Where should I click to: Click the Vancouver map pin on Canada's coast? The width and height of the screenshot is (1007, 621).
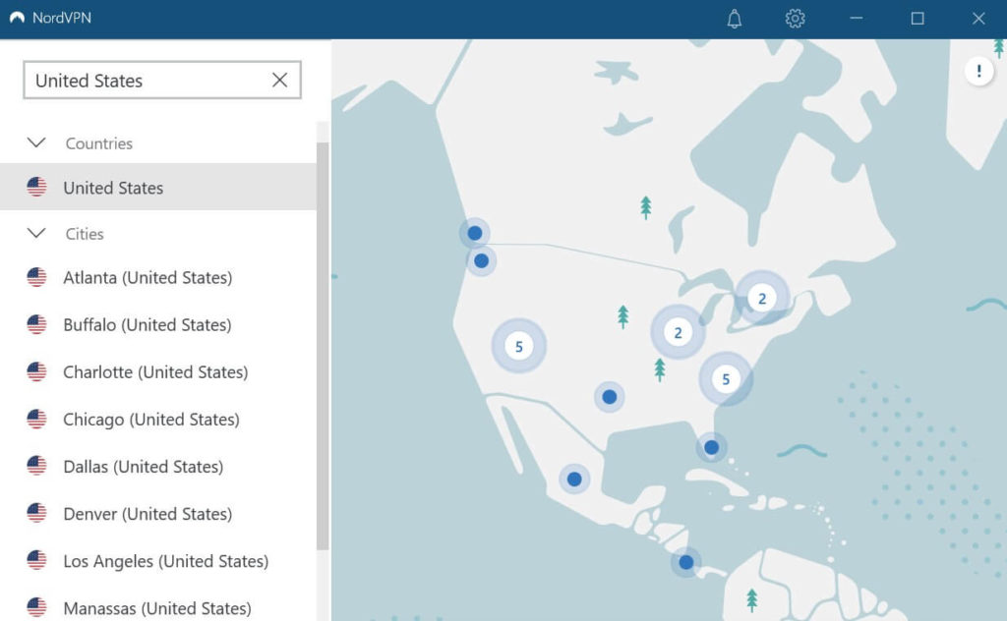tap(475, 233)
